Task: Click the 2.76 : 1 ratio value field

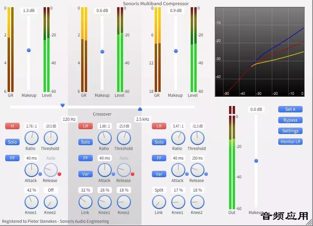Action: 32,126
